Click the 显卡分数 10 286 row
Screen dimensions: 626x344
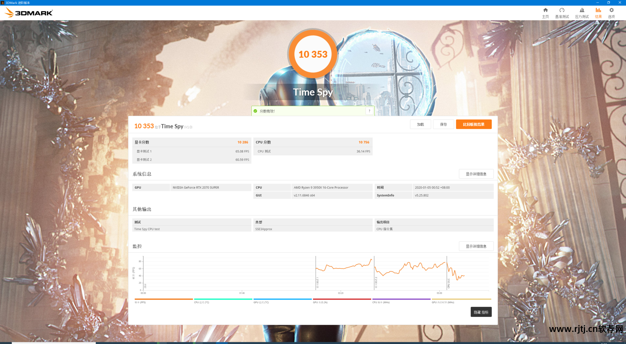(x=192, y=142)
